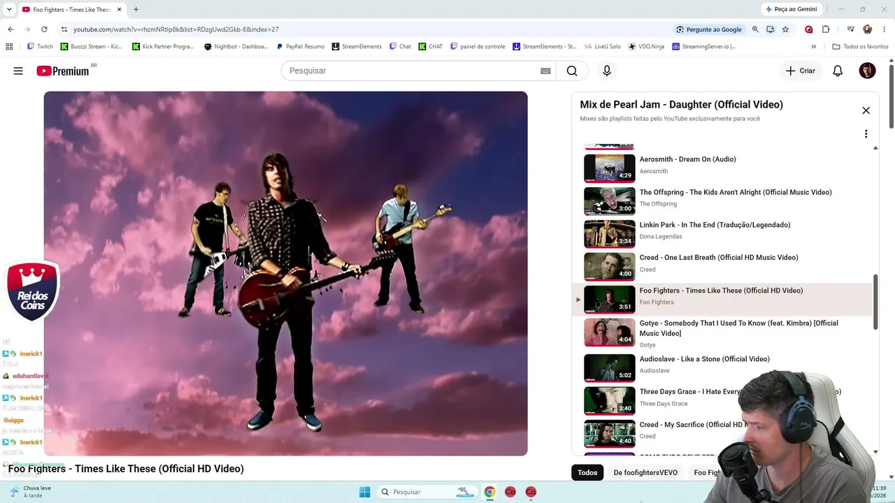Image resolution: width=895 pixels, height=503 pixels.
Task: Open the painel de controle bookmark
Action: (x=478, y=47)
